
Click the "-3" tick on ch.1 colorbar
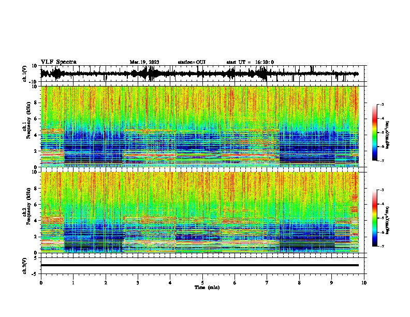coord(382,104)
